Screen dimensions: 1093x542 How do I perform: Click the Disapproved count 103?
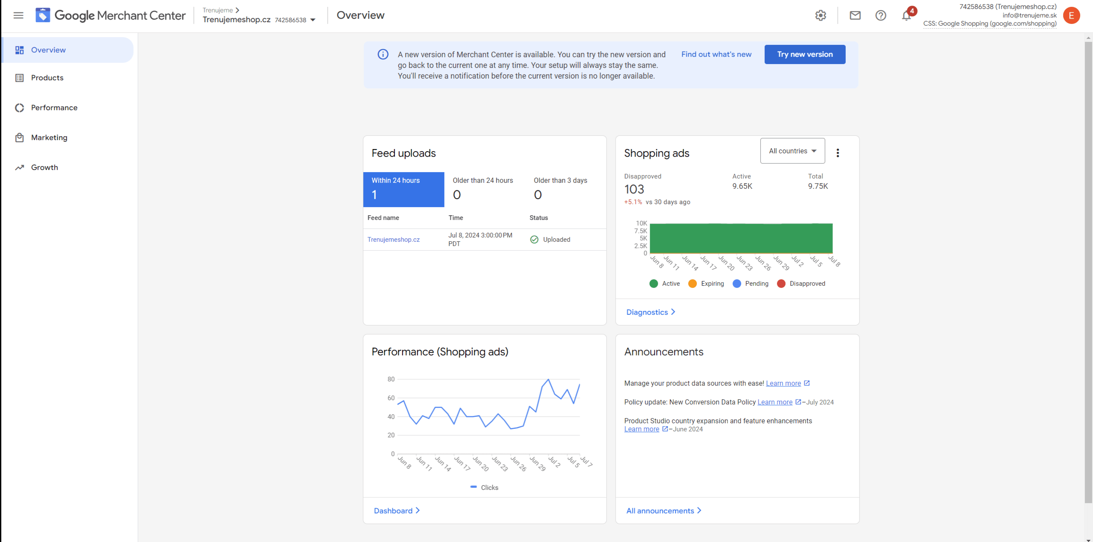point(634,189)
